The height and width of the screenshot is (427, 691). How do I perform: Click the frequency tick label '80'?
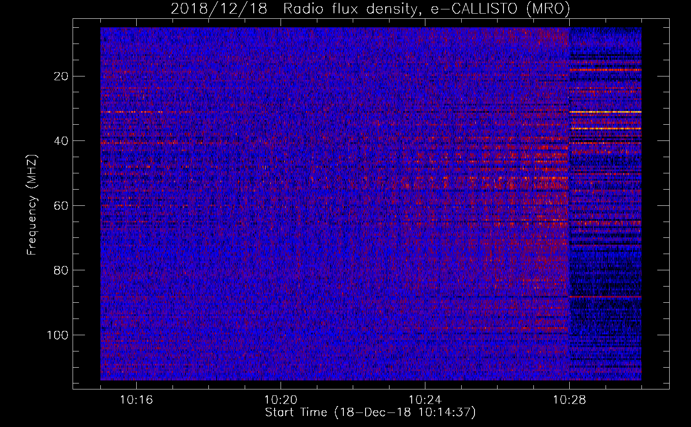[x=61, y=270]
